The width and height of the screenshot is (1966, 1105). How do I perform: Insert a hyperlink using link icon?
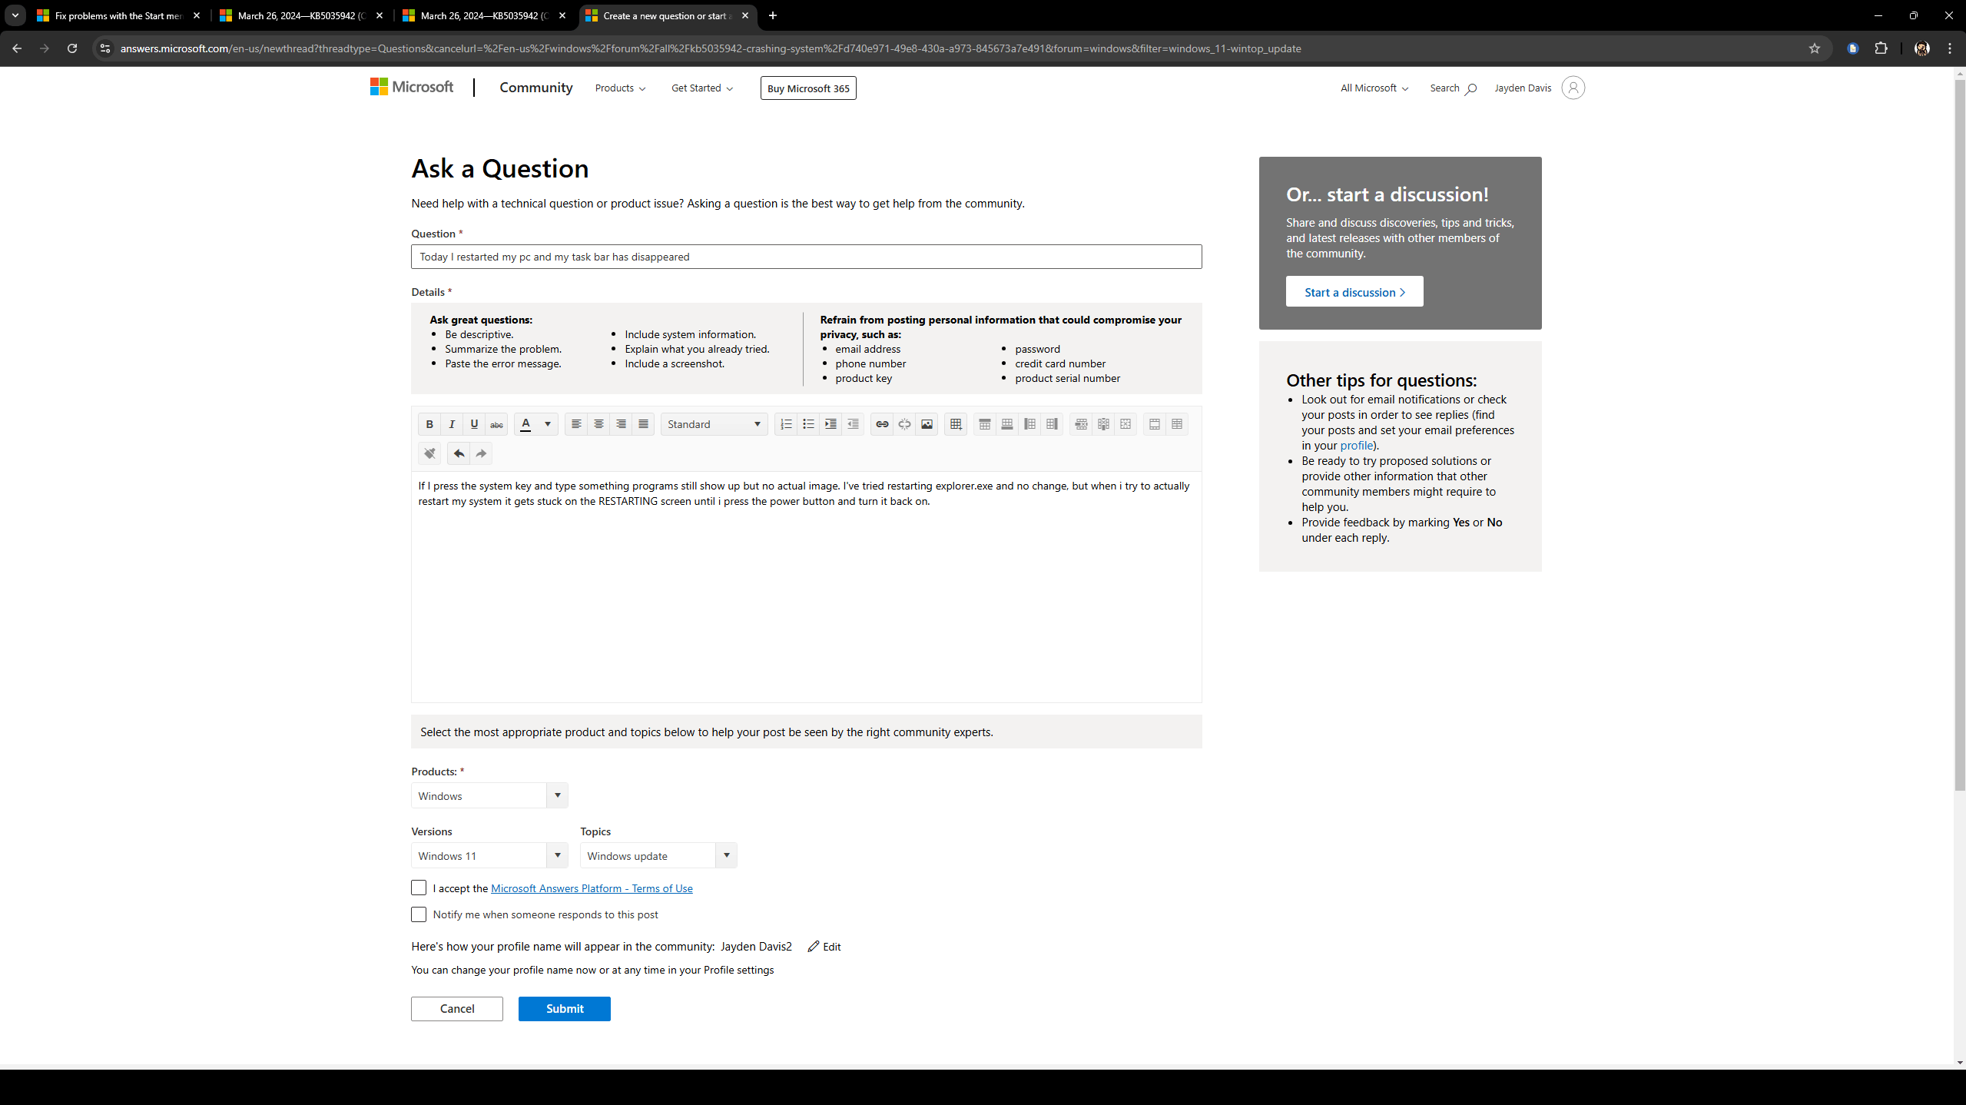pos(882,424)
